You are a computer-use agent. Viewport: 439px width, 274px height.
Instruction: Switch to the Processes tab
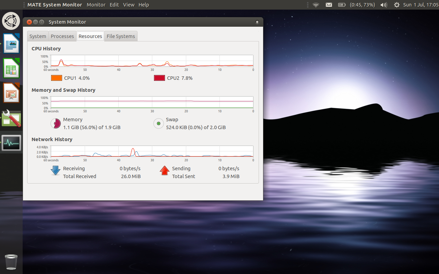pyautogui.click(x=62, y=36)
